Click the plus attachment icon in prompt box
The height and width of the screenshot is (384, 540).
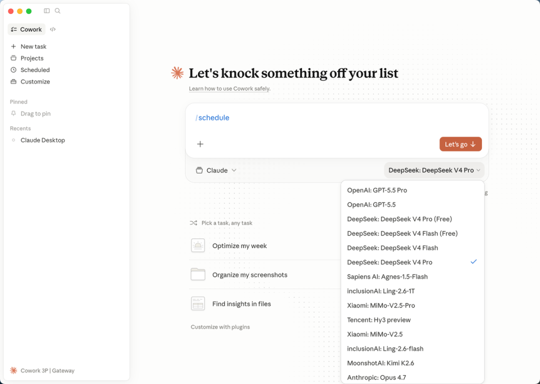[200, 144]
